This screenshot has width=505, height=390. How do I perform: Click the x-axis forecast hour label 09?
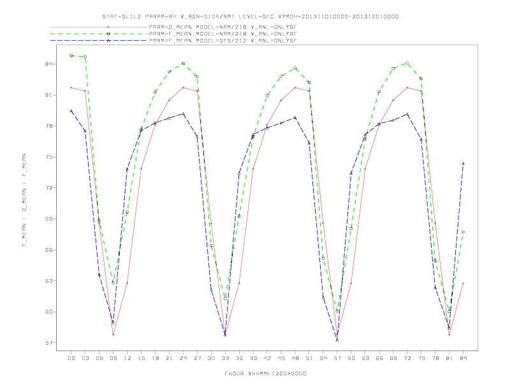pos(113,358)
